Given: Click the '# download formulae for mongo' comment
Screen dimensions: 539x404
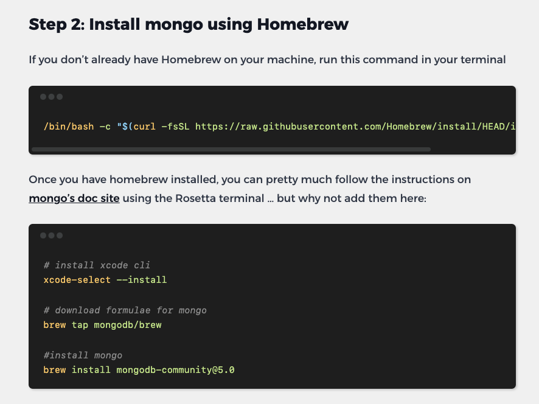Looking at the screenshot, I should tap(125, 310).
